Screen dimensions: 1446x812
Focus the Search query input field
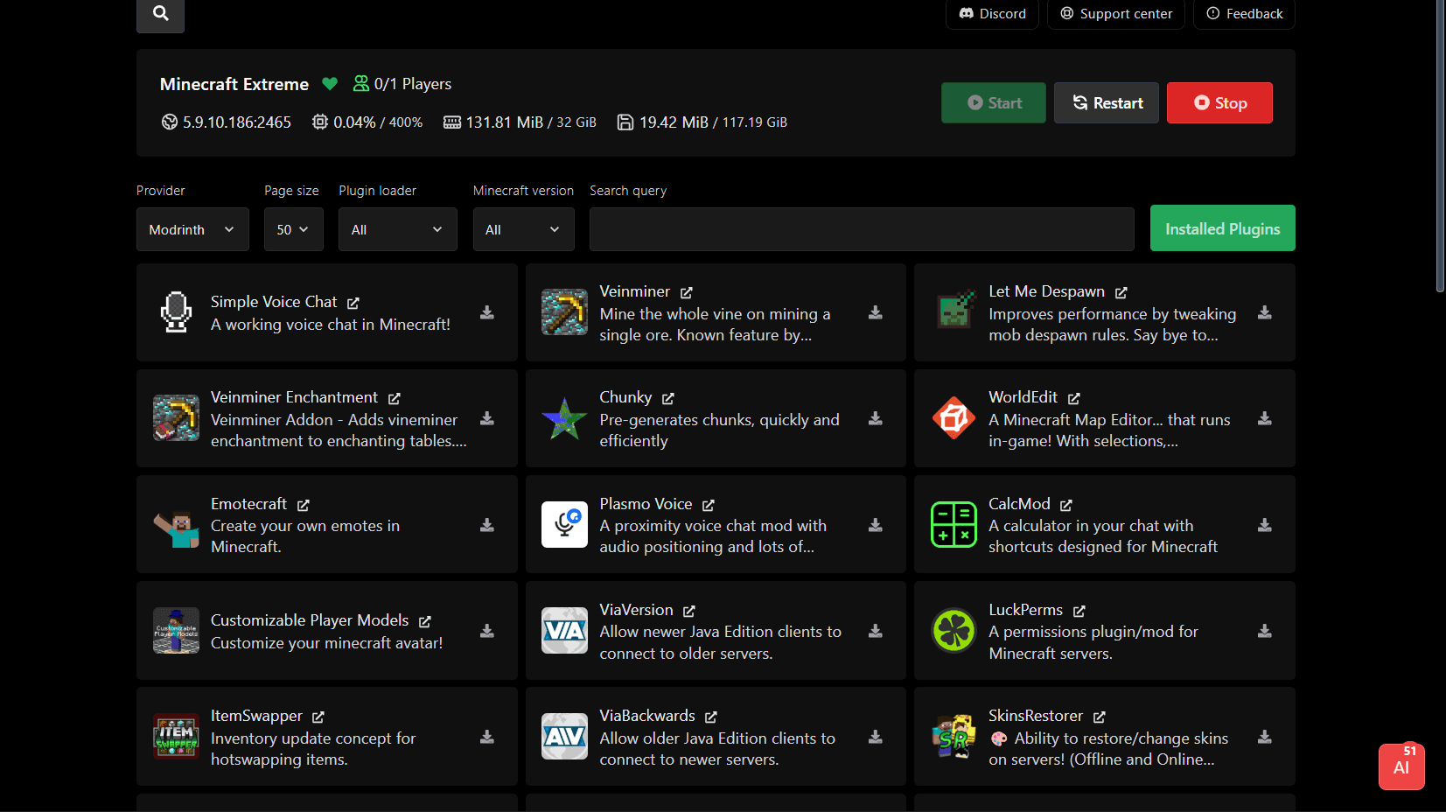pos(862,229)
